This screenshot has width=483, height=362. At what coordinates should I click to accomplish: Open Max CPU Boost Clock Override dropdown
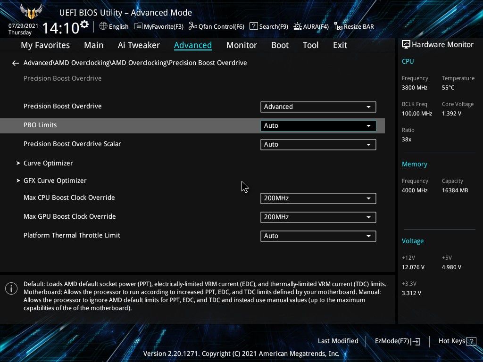[x=318, y=198]
